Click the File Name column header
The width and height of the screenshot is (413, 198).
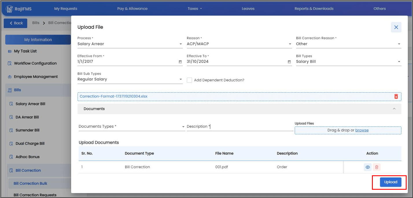(x=224, y=153)
